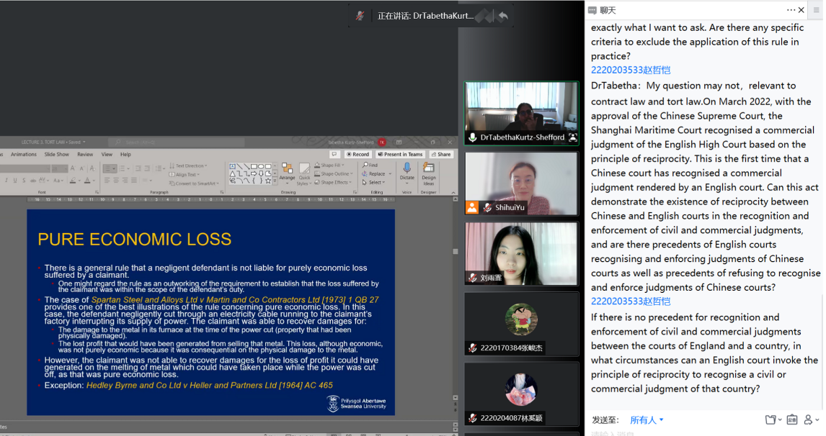The height and width of the screenshot is (436, 826).
Task: Click the ribbon display options icon
Action: point(399,142)
